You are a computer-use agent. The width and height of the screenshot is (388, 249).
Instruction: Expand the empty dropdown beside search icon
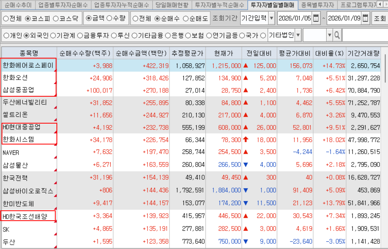[329, 35]
